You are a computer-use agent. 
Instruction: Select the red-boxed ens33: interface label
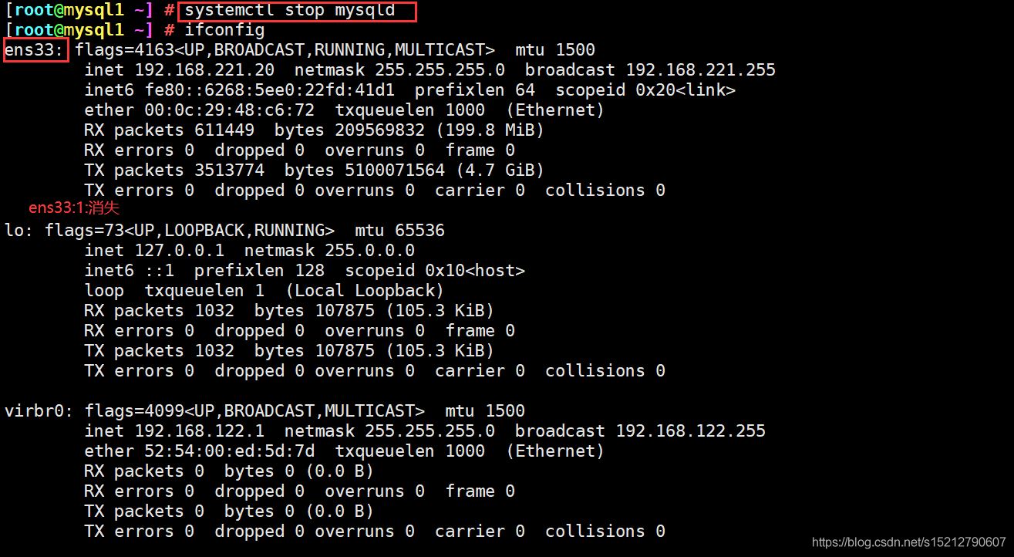point(35,51)
